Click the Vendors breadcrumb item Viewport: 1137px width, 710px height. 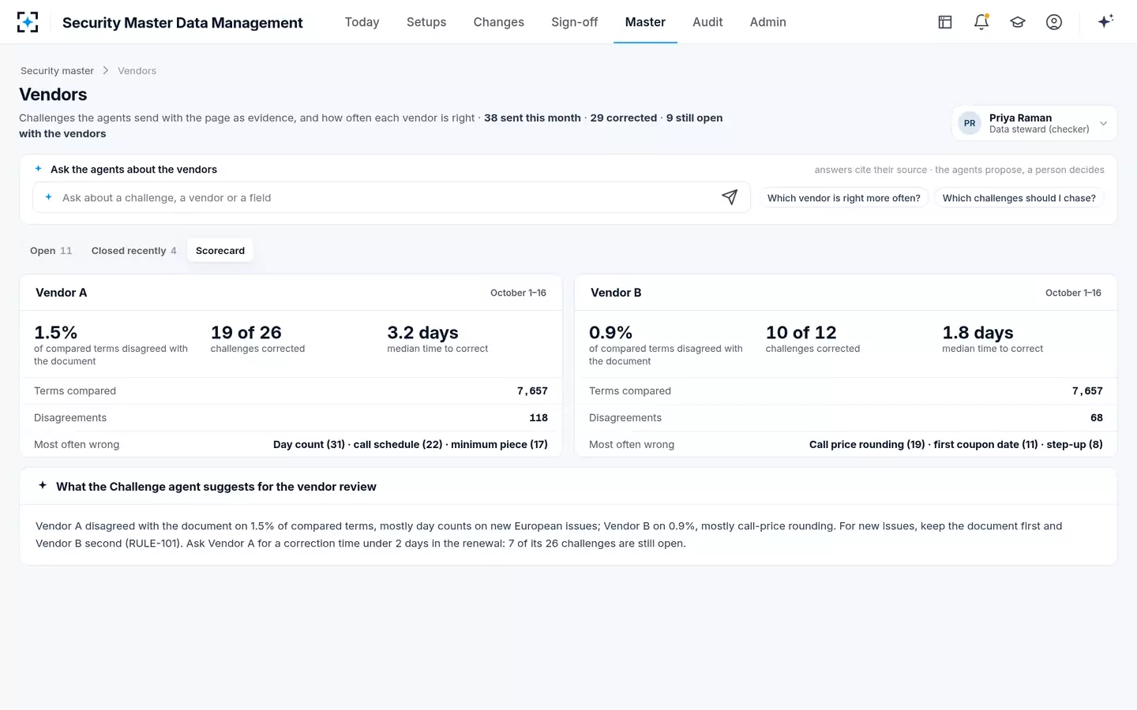[137, 71]
